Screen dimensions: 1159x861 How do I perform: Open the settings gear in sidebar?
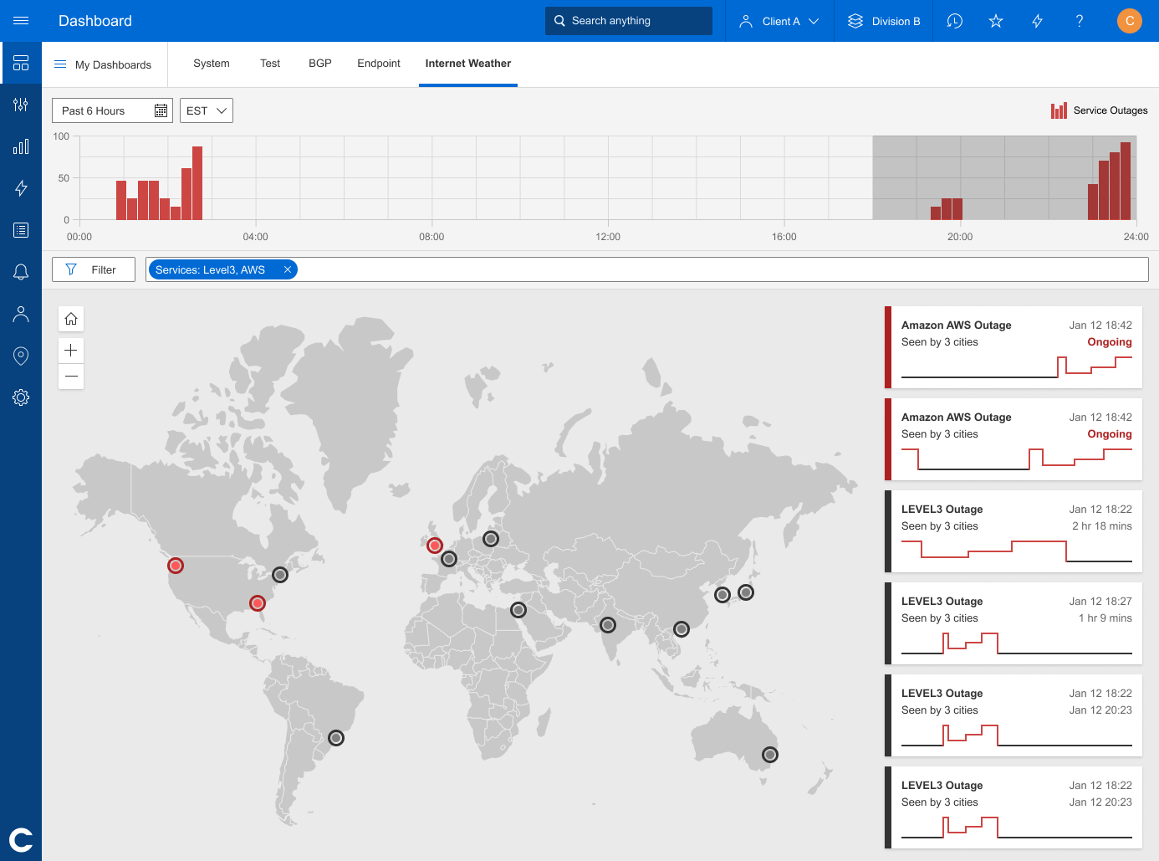click(x=21, y=397)
